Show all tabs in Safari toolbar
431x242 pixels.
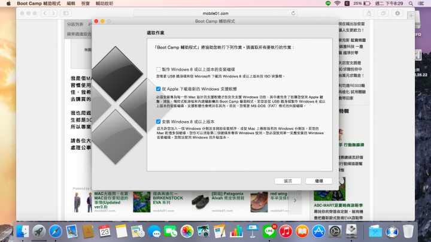383,13
